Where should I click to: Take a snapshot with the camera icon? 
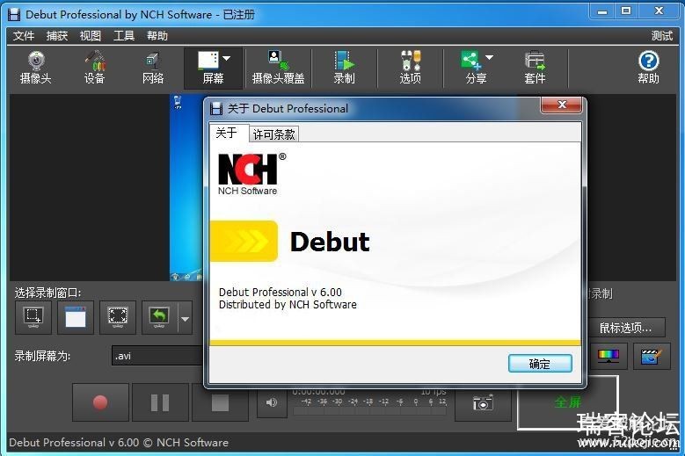[483, 402]
